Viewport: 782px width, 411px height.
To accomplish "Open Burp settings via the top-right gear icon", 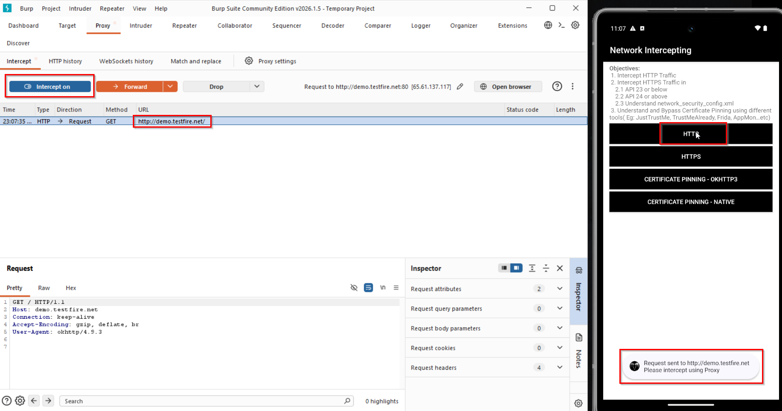I will pyautogui.click(x=576, y=25).
